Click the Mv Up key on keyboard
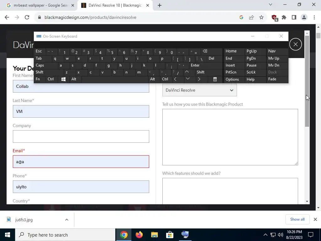The height and width of the screenshot is (241, 321). point(277,58)
